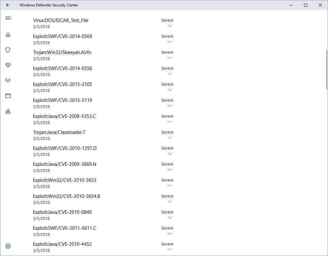Expand Virus:DOS/EICAR_Test_File details chevron

170,26
